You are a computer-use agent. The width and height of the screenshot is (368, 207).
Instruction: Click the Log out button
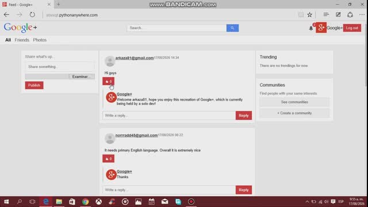(352, 28)
